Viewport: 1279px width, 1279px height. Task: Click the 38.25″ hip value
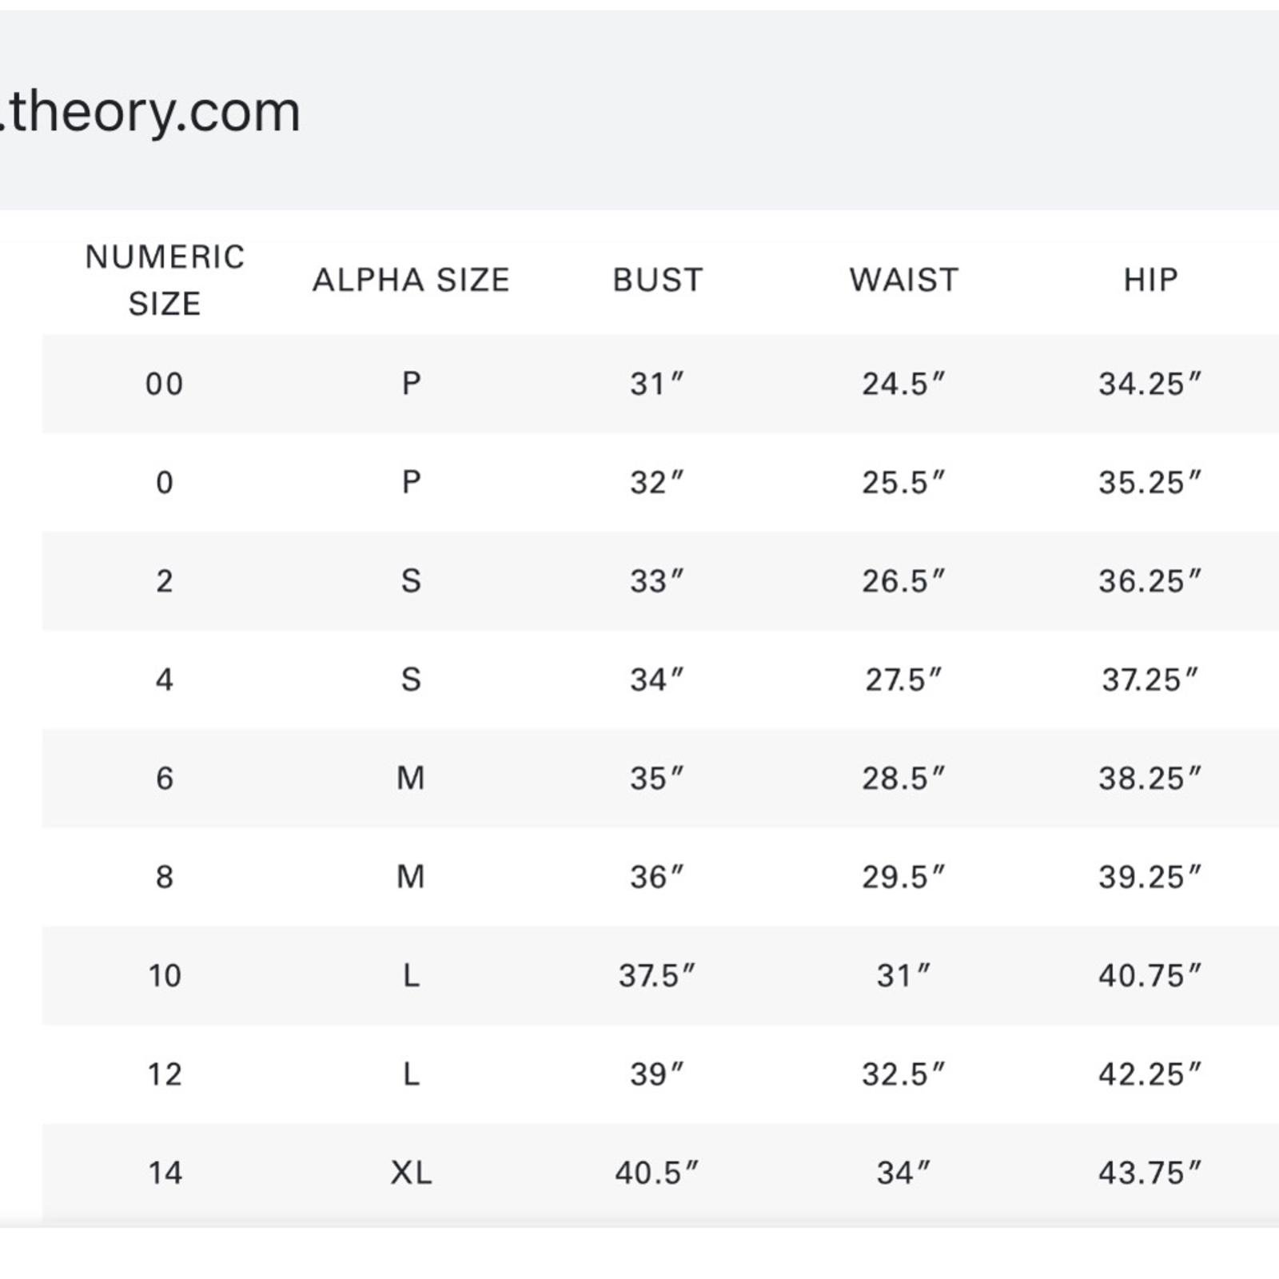click(x=1150, y=778)
